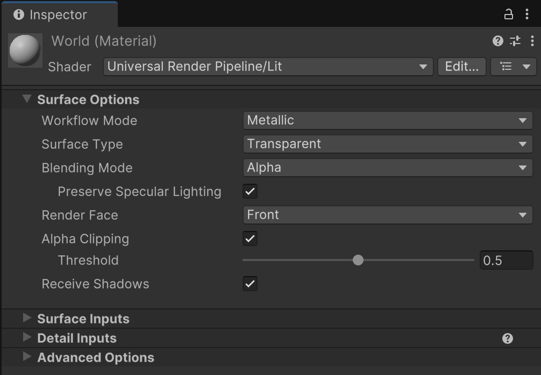Viewport: 541px width, 375px height.
Task: Open the World material's kebab menu
Action: pos(532,41)
